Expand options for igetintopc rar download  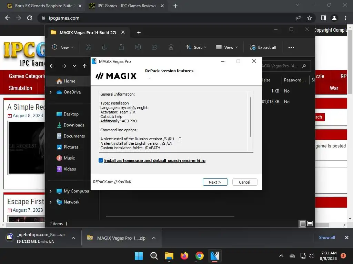click(73, 238)
